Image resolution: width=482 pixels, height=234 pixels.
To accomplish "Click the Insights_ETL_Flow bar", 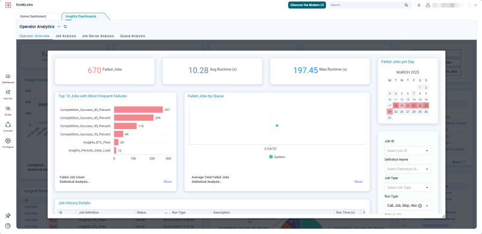I will [x=116, y=142].
